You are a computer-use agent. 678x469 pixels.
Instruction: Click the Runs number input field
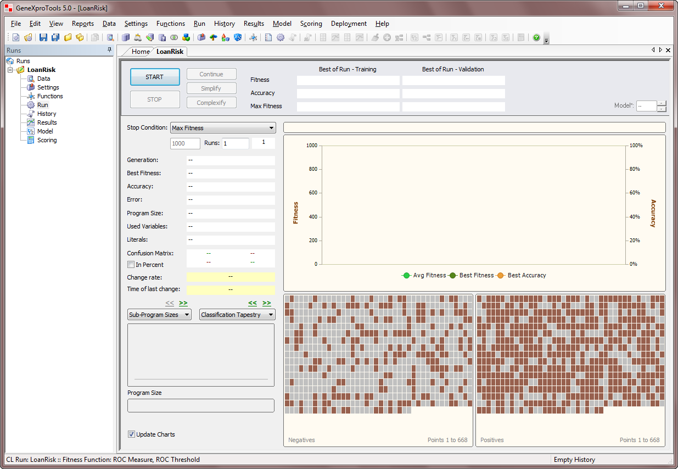pos(235,143)
